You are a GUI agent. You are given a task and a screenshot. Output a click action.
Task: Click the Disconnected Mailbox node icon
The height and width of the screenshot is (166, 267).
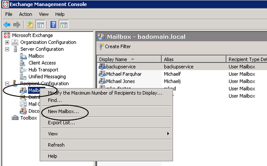tap(23, 111)
